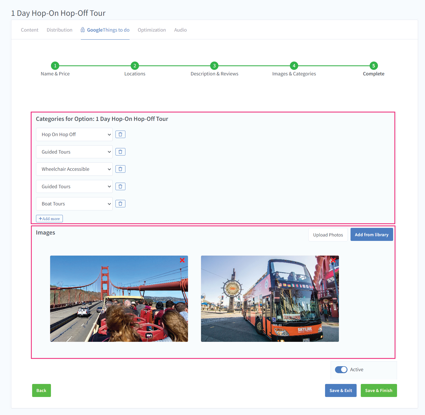Switch to the Distribution tab
425x415 pixels.
[60, 30]
